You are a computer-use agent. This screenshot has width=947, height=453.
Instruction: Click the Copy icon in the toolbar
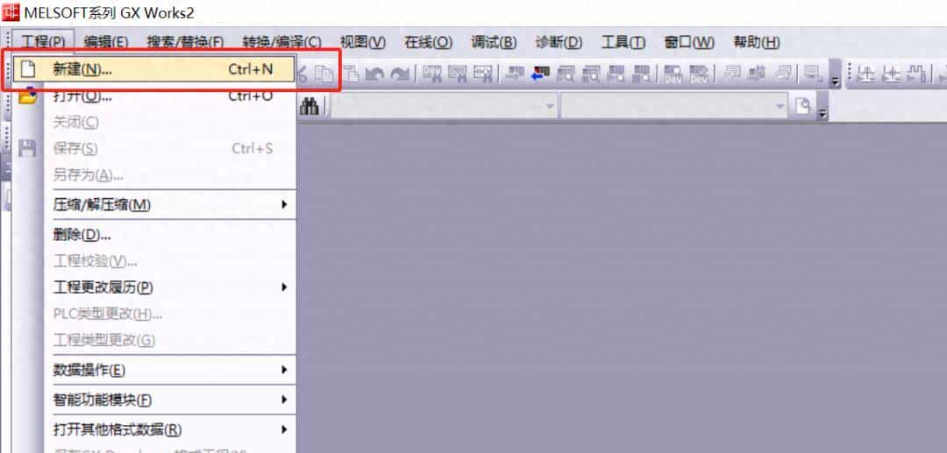point(326,74)
